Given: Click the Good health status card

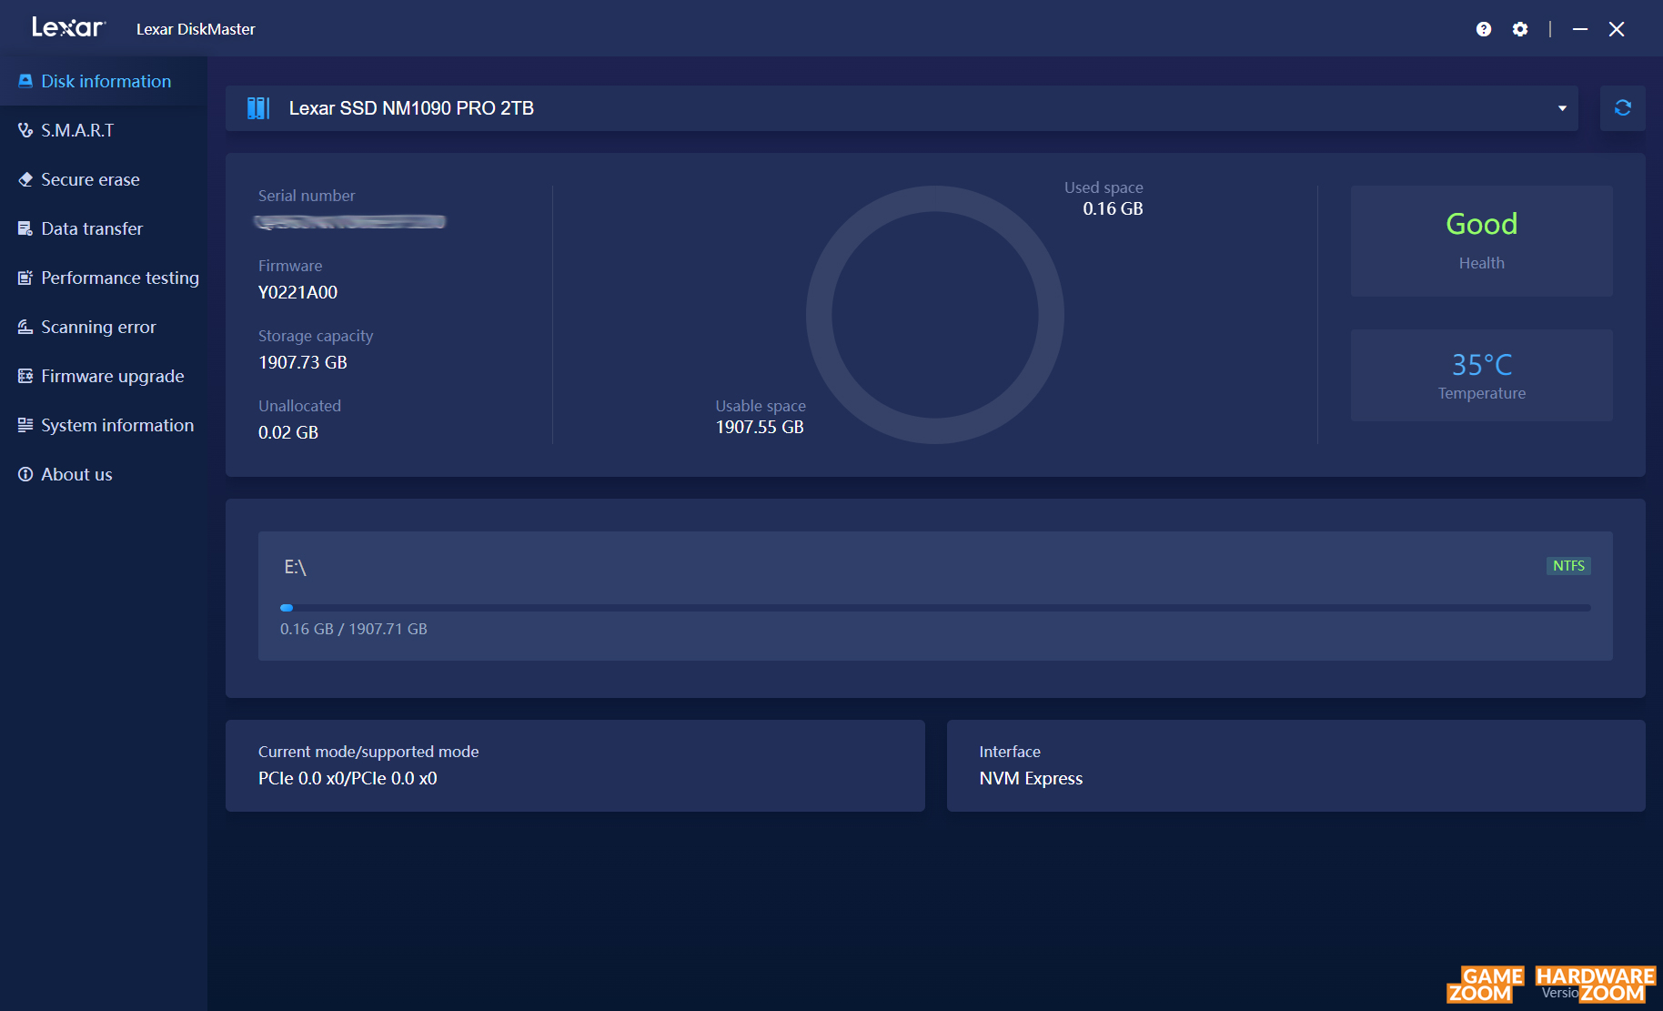Looking at the screenshot, I should [x=1481, y=241].
